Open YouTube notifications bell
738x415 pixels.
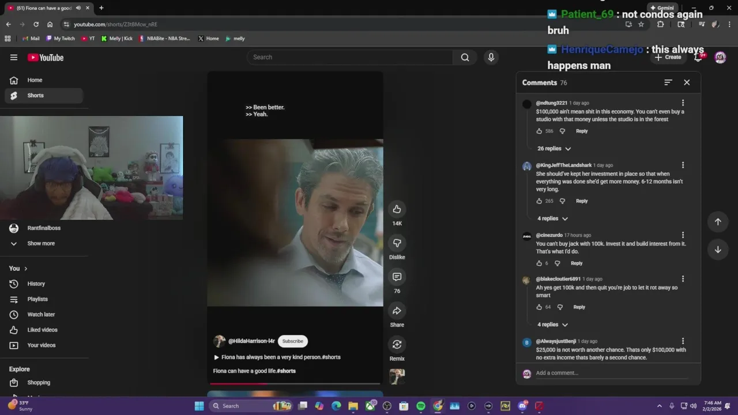pyautogui.click(x=698, y=57)
